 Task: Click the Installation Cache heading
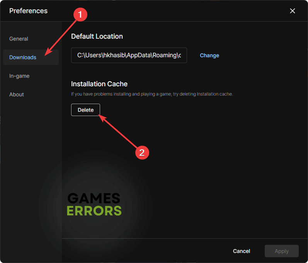coord(99,84)
